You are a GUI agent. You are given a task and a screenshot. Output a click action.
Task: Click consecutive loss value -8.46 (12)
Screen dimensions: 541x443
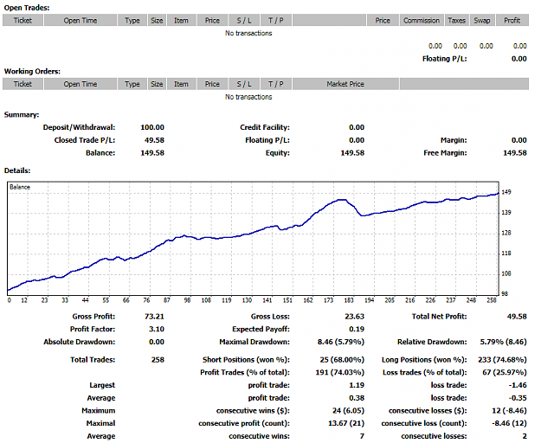click(509, 423)
